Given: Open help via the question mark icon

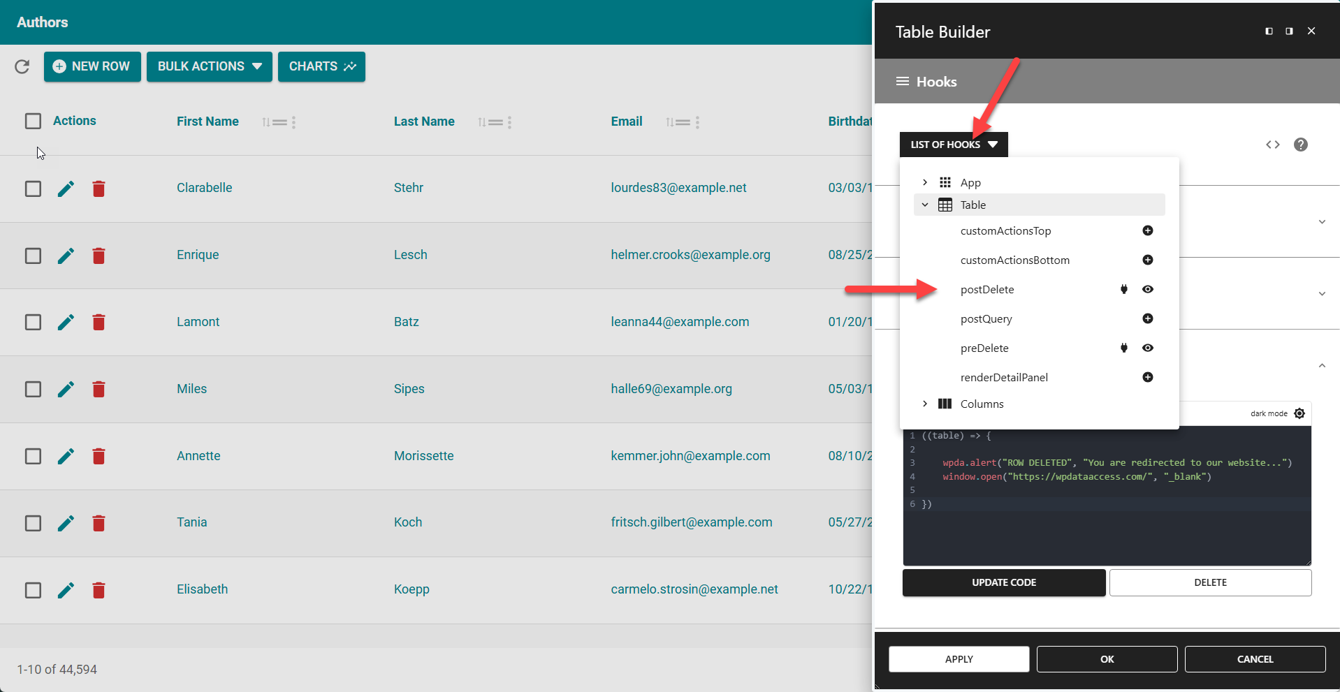Looking at the screenshot, I should [1300, 145].
